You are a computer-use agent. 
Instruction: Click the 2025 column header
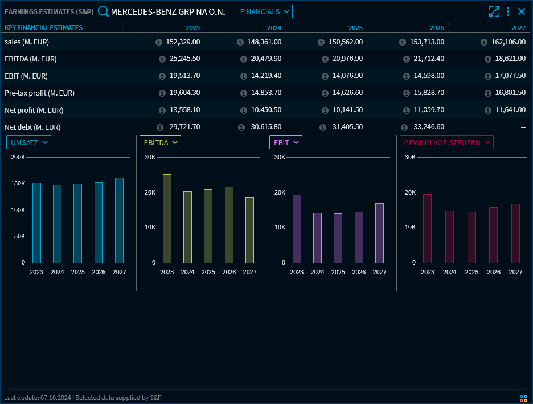(355, 28)
